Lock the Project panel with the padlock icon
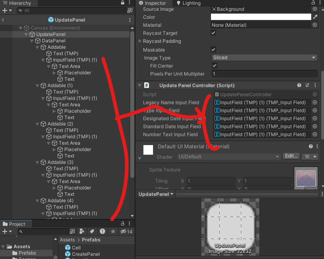 [123, 223]
